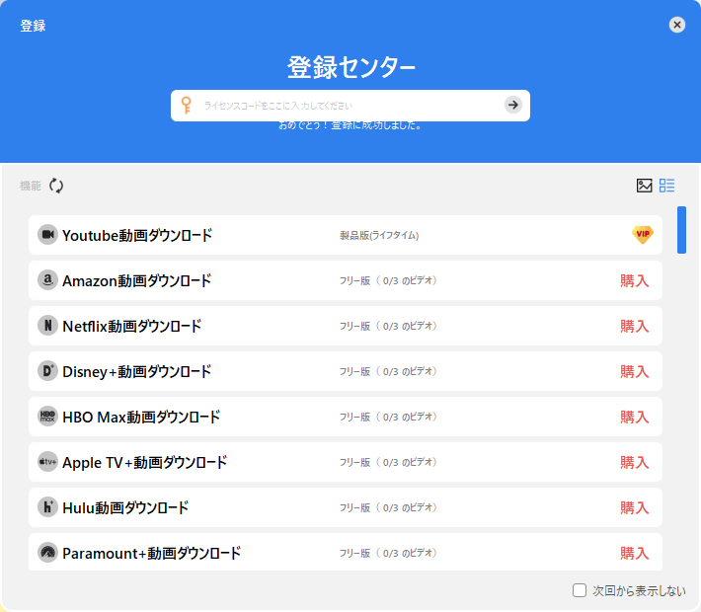Click 購入 for Hulu動画ダウンロード
Viewport: 701px width, 612px height.
[635, 507]
